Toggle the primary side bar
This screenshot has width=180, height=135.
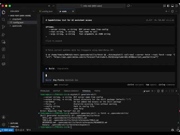coord(168,6)
